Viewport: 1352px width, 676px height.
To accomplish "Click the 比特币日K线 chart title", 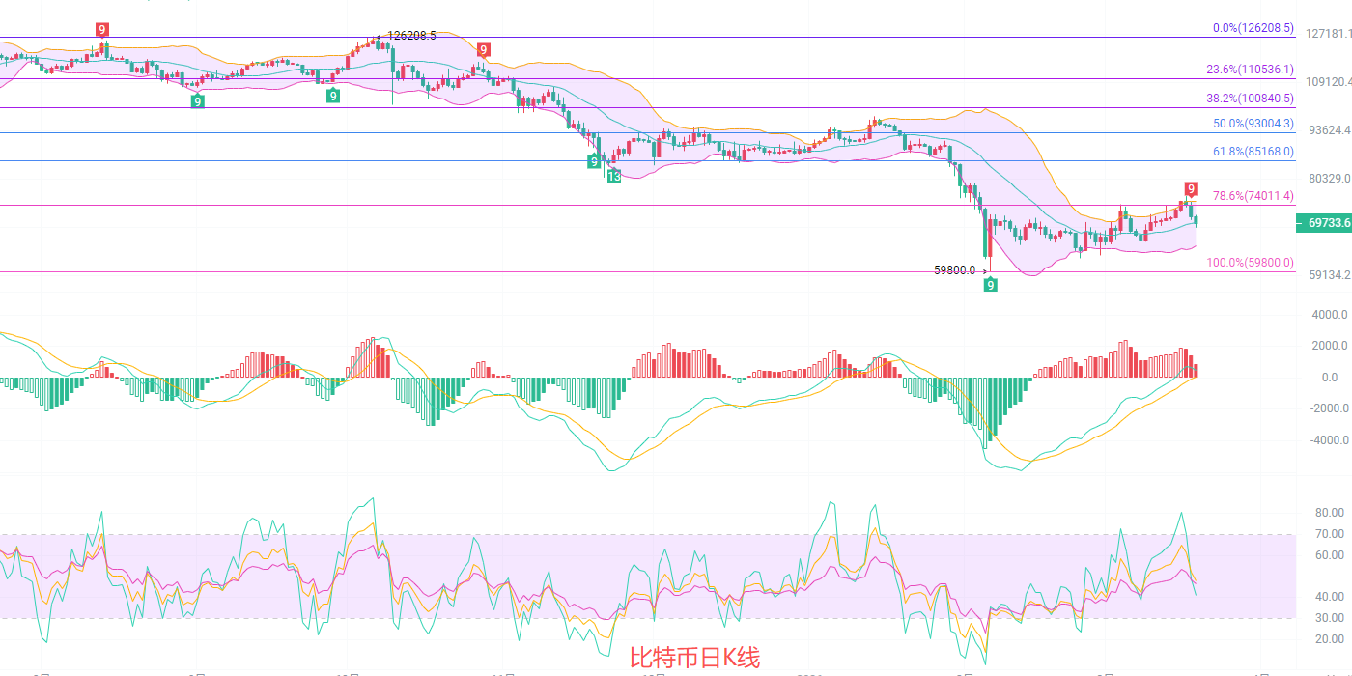I will 694,659.
